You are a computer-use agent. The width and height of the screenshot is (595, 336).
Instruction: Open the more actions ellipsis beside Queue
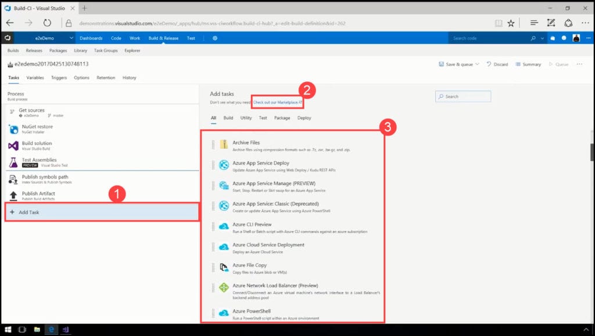pyautogui.click(x=579, y=64)
